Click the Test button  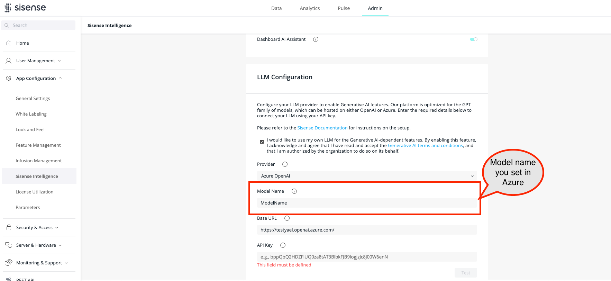466,273
